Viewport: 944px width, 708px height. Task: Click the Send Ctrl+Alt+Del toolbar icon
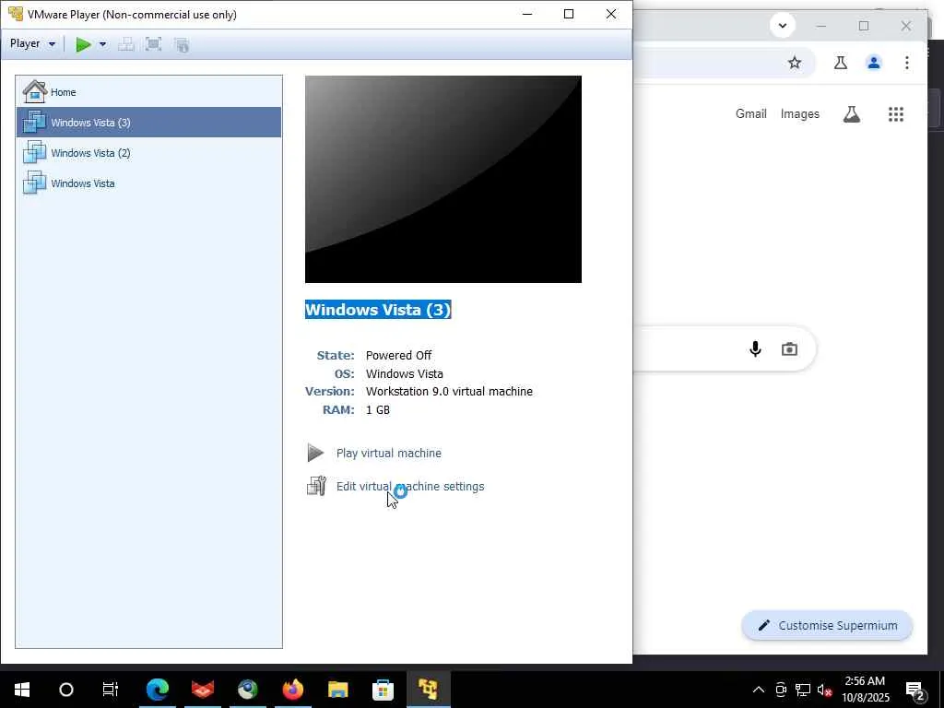click(125, 44)
